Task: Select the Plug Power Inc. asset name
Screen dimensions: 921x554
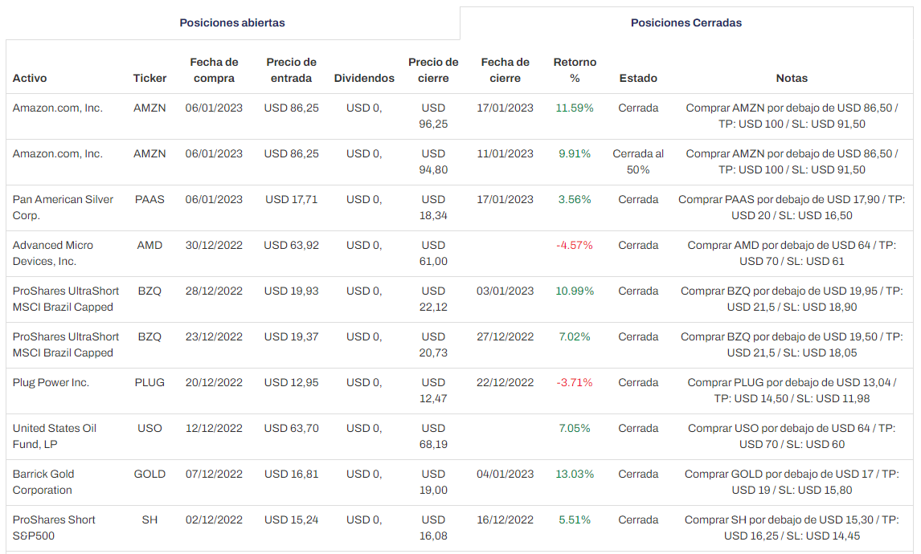Action: pos(51,383)
